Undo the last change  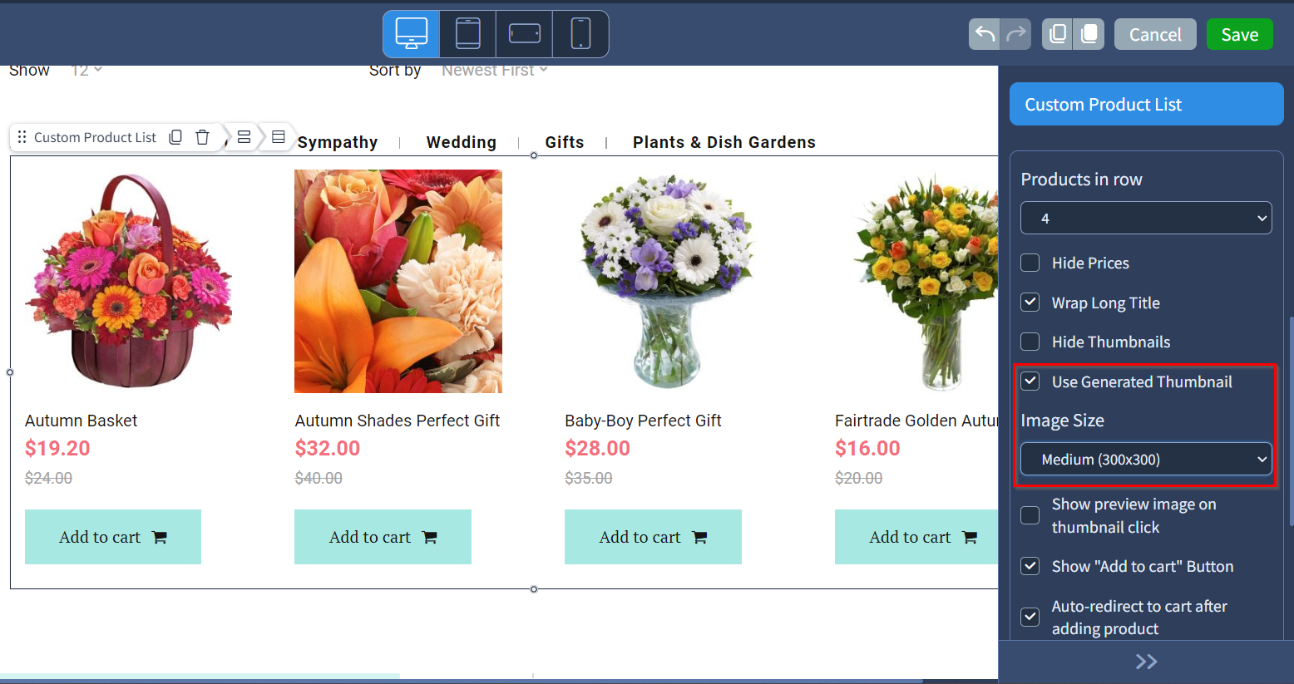tap(985, 34)
